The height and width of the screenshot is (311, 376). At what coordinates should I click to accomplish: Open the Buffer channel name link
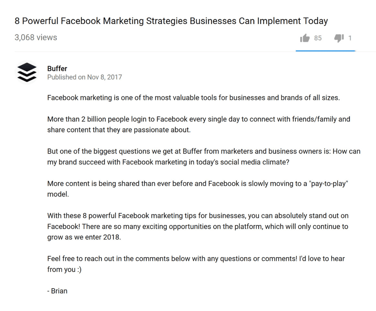tap(57, 68)
